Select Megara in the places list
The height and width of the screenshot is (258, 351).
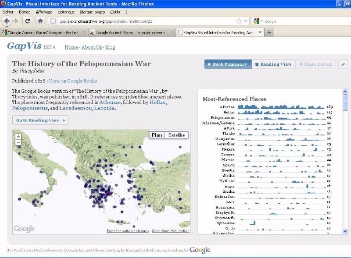228,149
